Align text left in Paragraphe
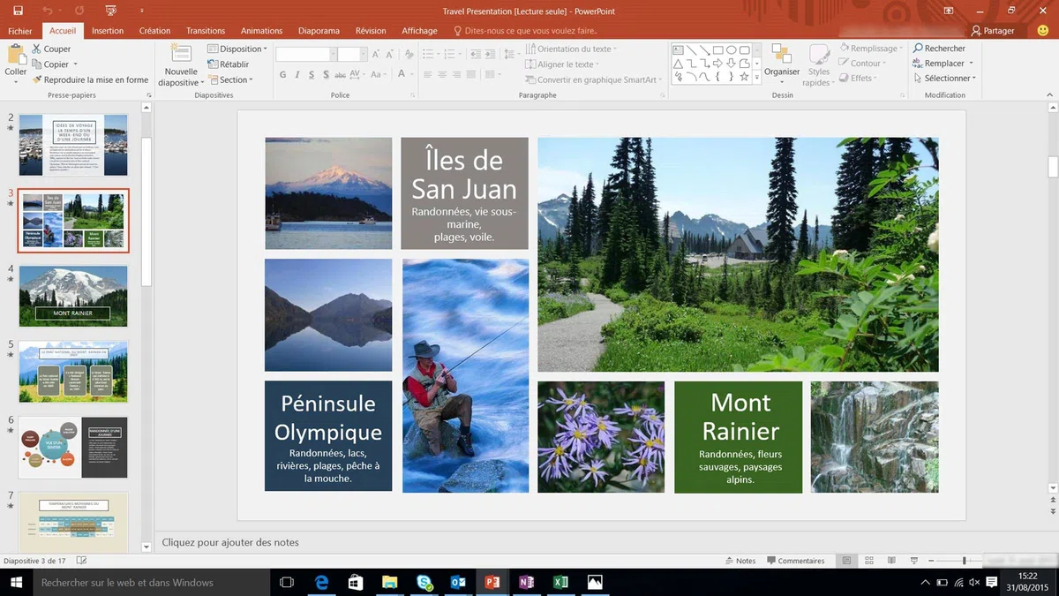The image size is (1059, 596). (427, 75)
